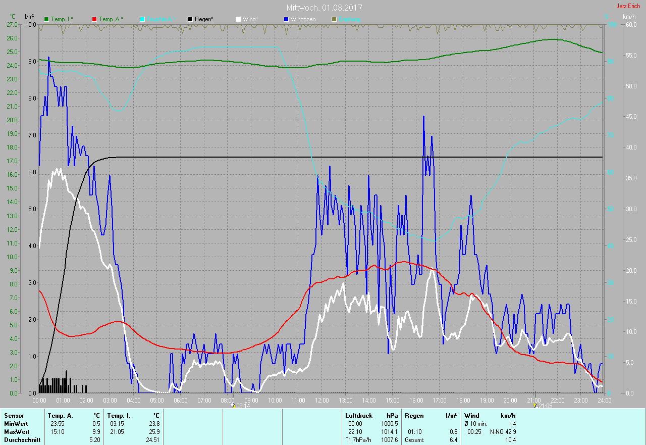Image resolution: width=646 pixels, height=445 pixels.
Task: Select the MaxWert row label
Action: point(16,432)
